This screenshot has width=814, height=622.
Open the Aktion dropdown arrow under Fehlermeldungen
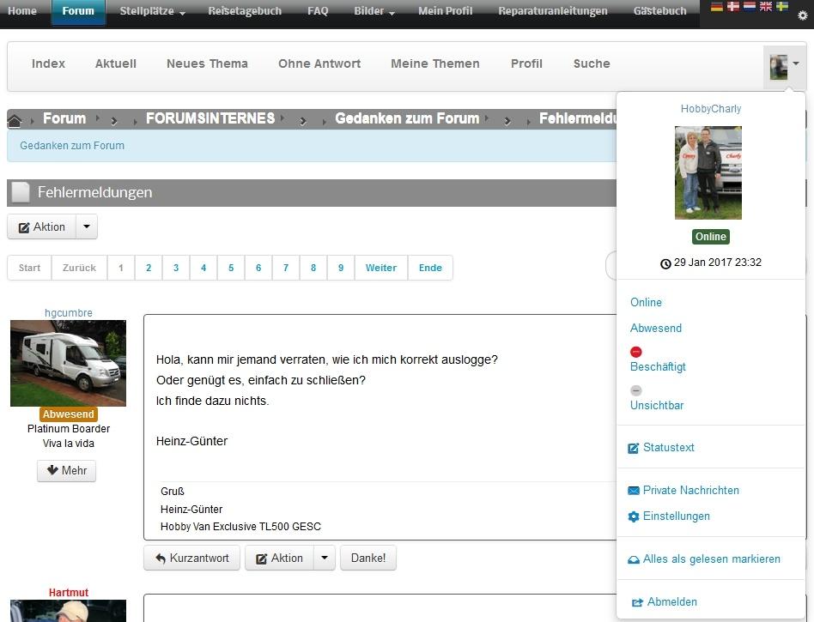pyautogui.click(x=87, y=226)
